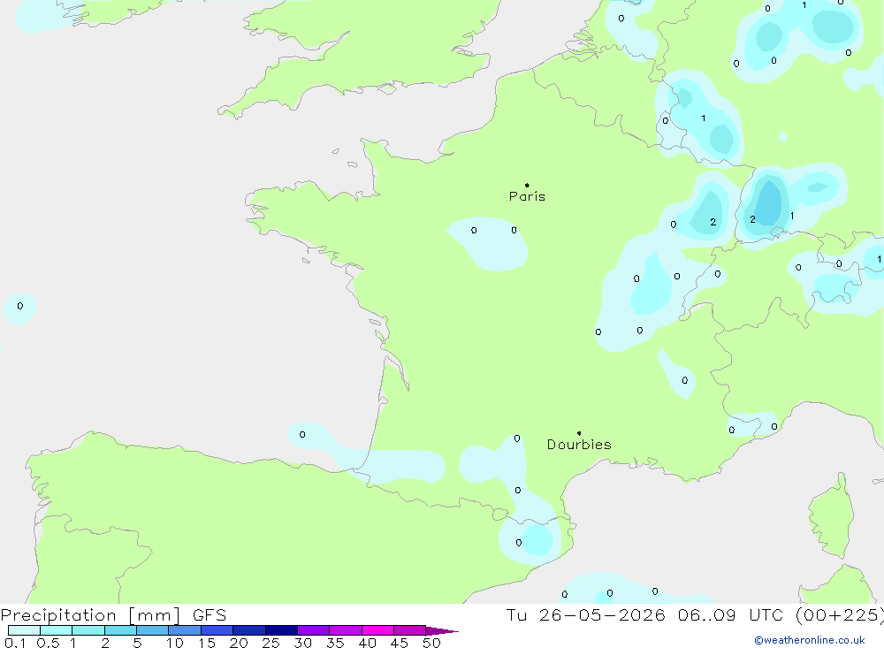Screen dimensions: 884x648
Task: Open the weatheronline.co.uk copyright link
Action: coord(810,640)
